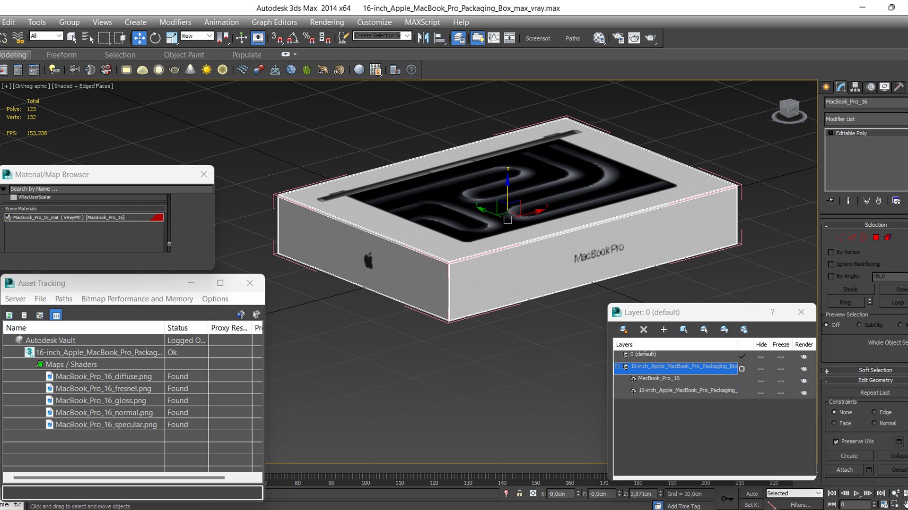Open the Hierarchy panel tab
The width and height of the screenshot is (908, 510).
click(x=855, y=87)
